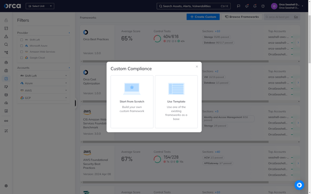Collapse the filters panel handle

[75, 103]
